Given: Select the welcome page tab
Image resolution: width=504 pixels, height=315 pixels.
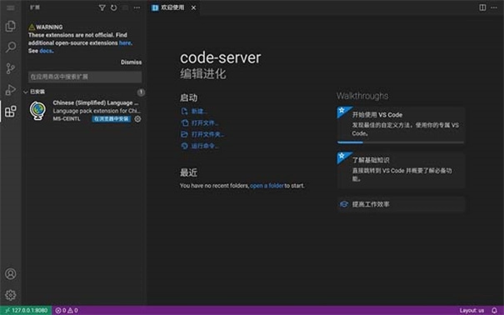Looking at the screenshot, I should pyautogui.click(x=173, y=7).
